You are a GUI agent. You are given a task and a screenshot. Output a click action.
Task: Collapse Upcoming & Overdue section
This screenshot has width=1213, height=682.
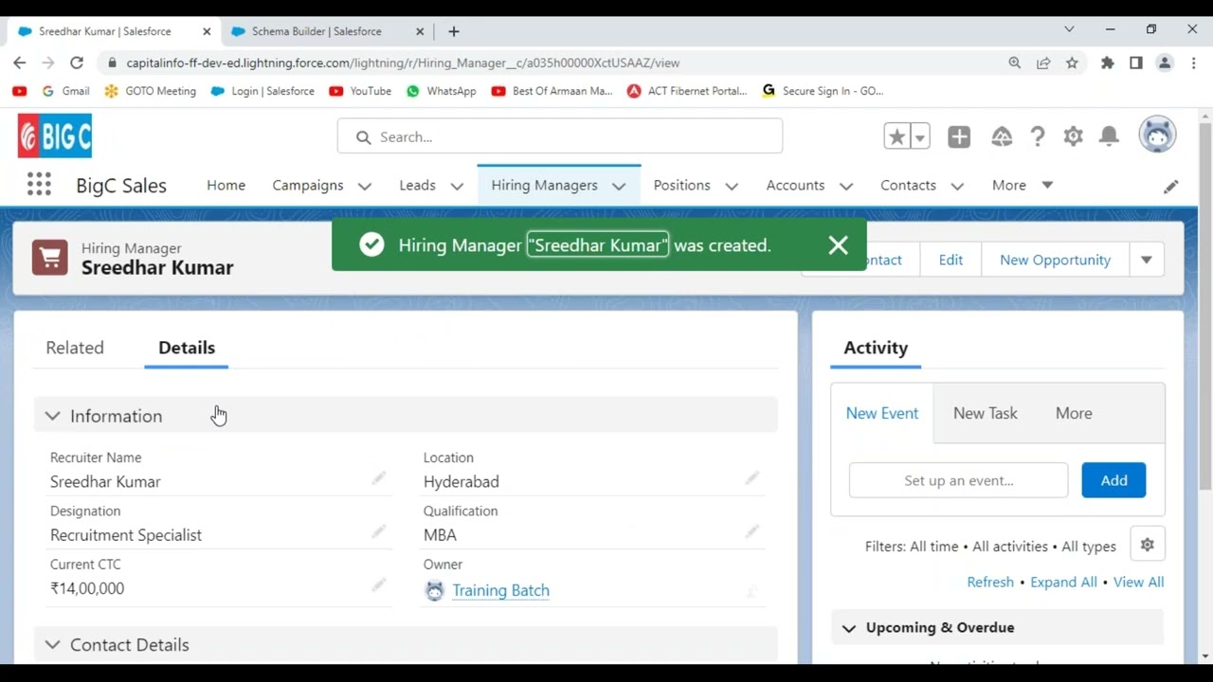(849, 628)
